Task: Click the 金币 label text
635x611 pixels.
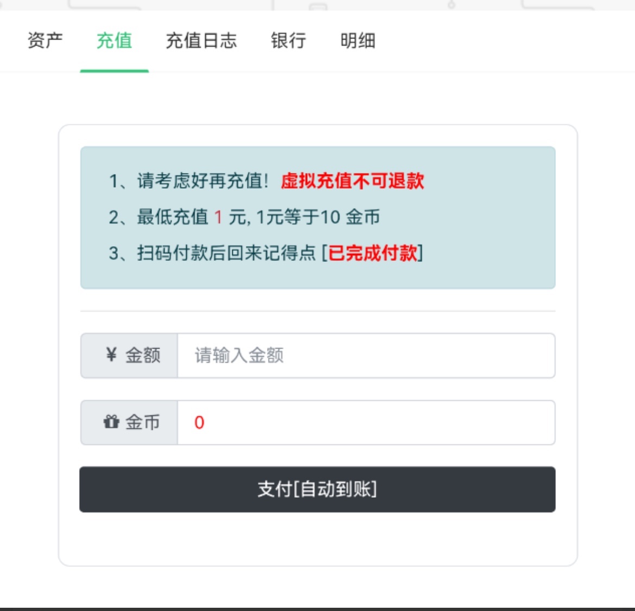Action: [x=143, y=422]
